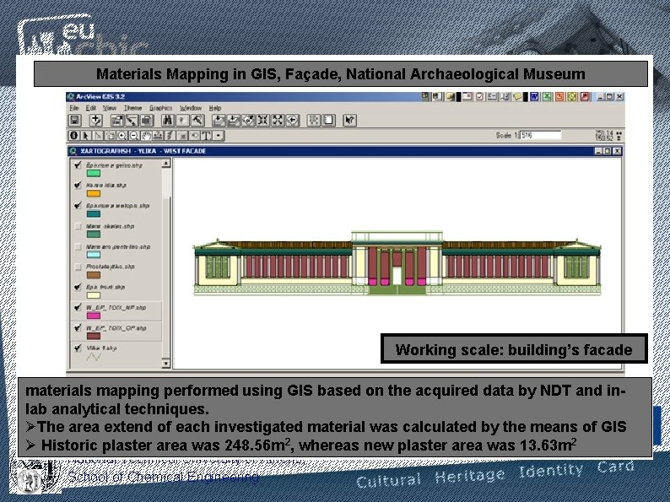Viewport: 670px width, 502px height.
Task: Click the Save Project floppy icon
Action: click(76, 121)
